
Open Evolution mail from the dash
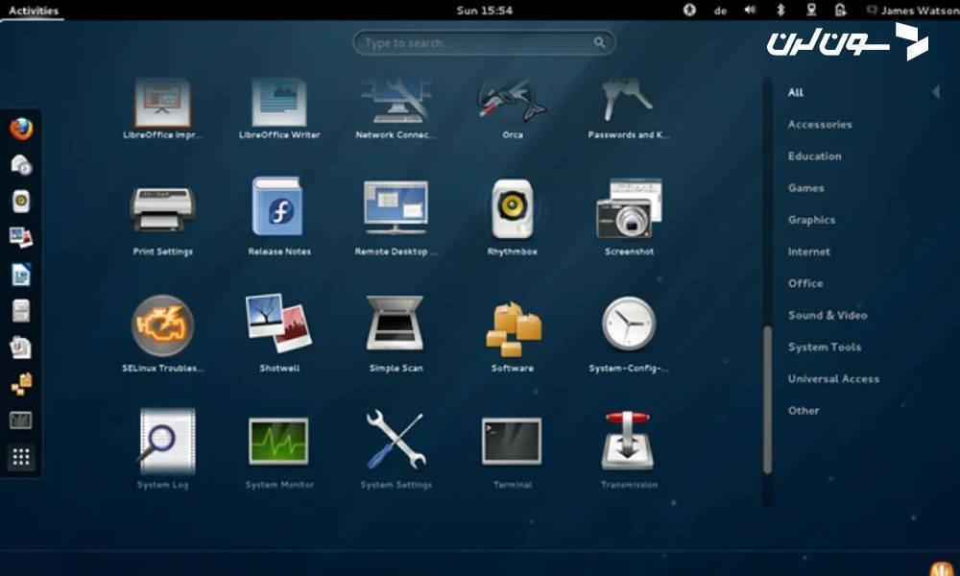click(21, 165)
